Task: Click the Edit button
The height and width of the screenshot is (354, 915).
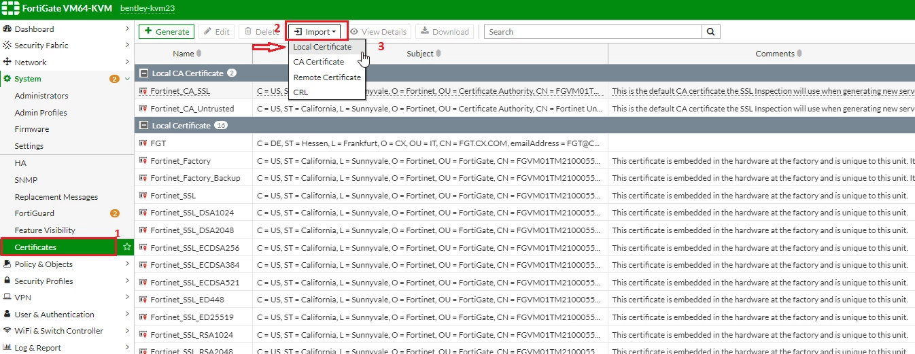Action: click(x=216, y=32)
